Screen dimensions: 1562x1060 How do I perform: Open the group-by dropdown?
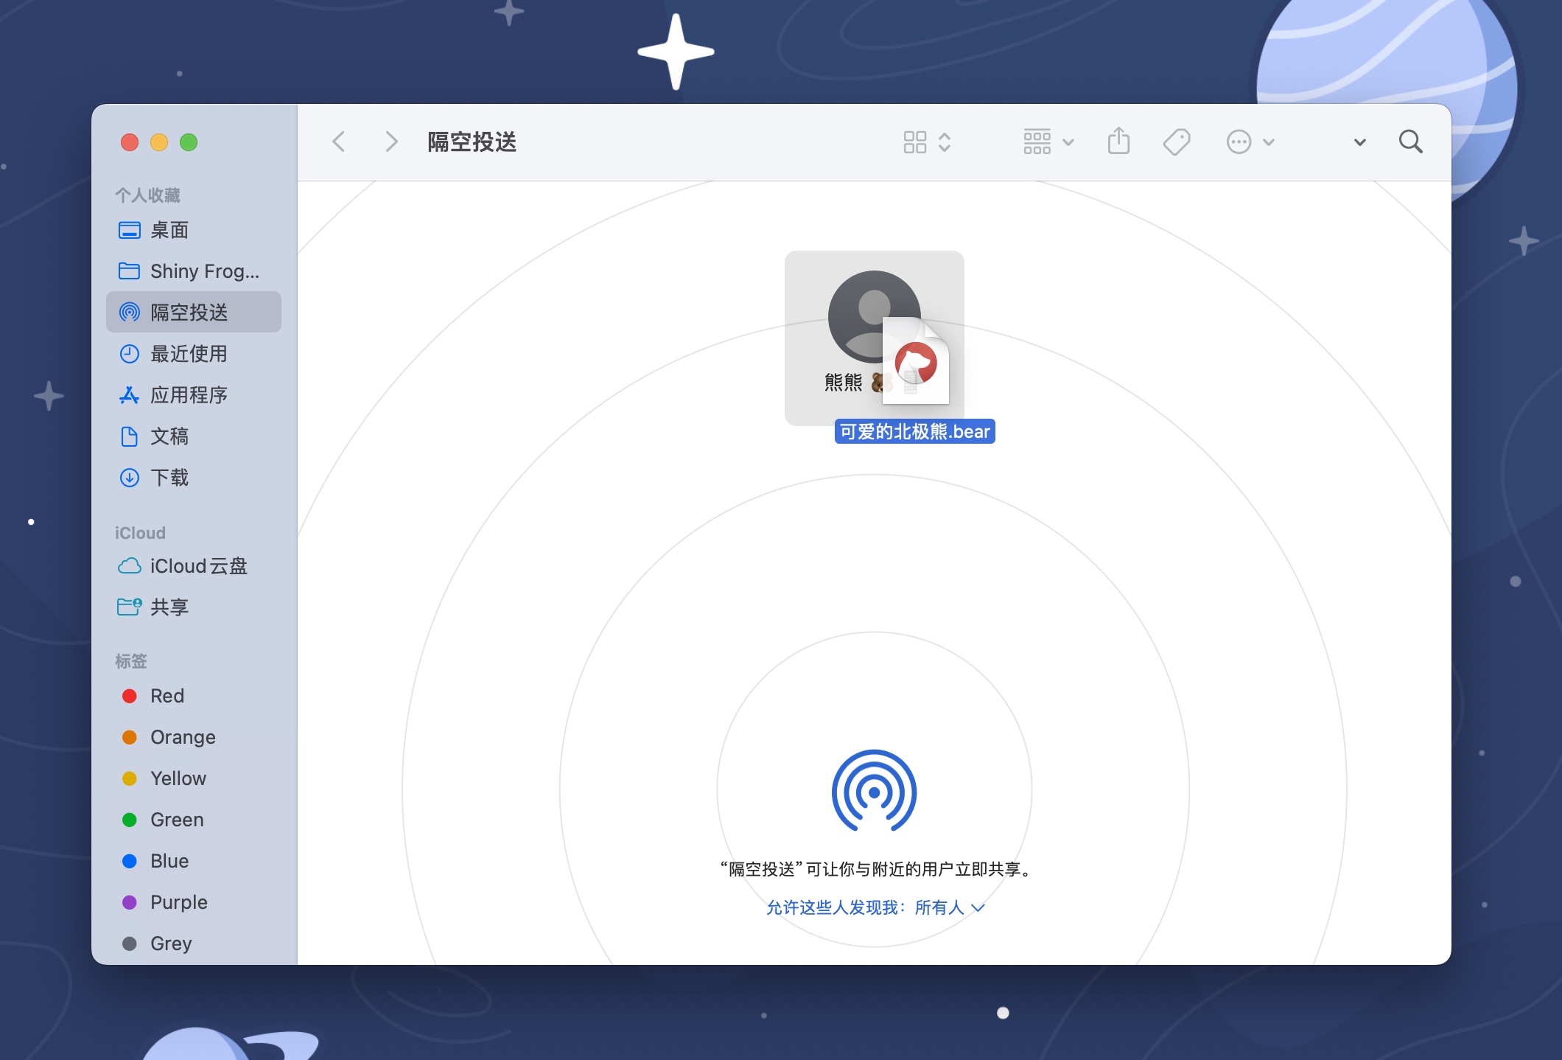(1048, 142)
